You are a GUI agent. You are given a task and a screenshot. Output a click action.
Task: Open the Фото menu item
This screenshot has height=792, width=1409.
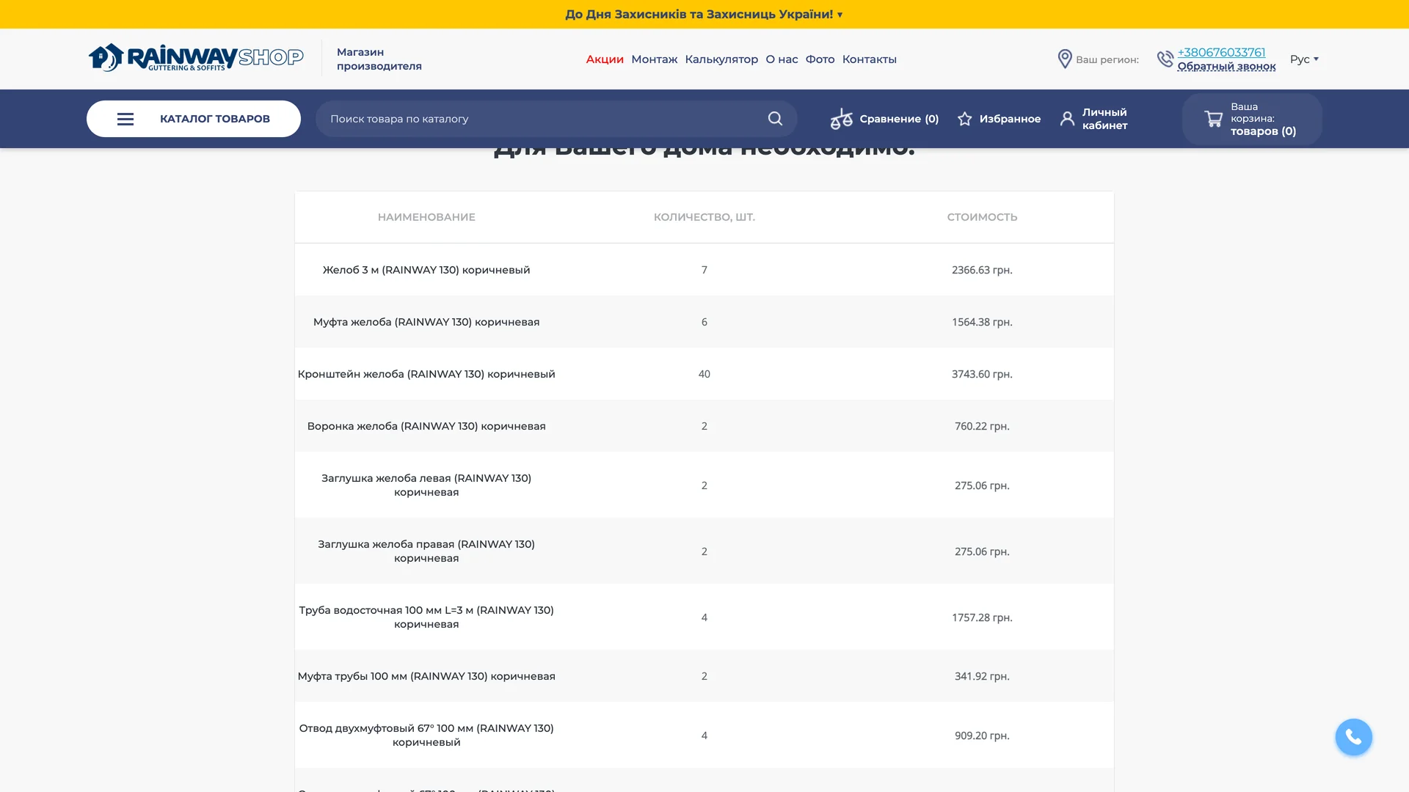820,59
